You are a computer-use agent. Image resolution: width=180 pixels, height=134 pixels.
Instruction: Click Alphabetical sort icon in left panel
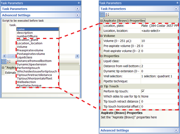(8, 62)
